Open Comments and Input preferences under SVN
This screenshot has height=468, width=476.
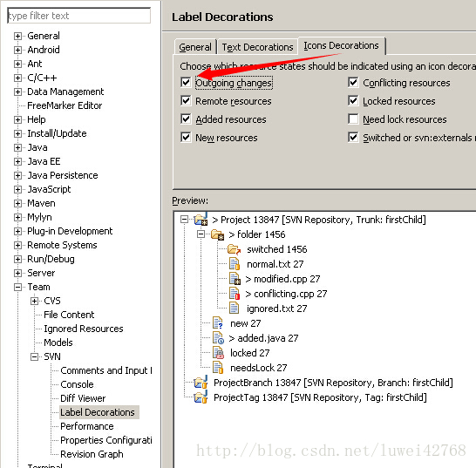click(106, 370)
